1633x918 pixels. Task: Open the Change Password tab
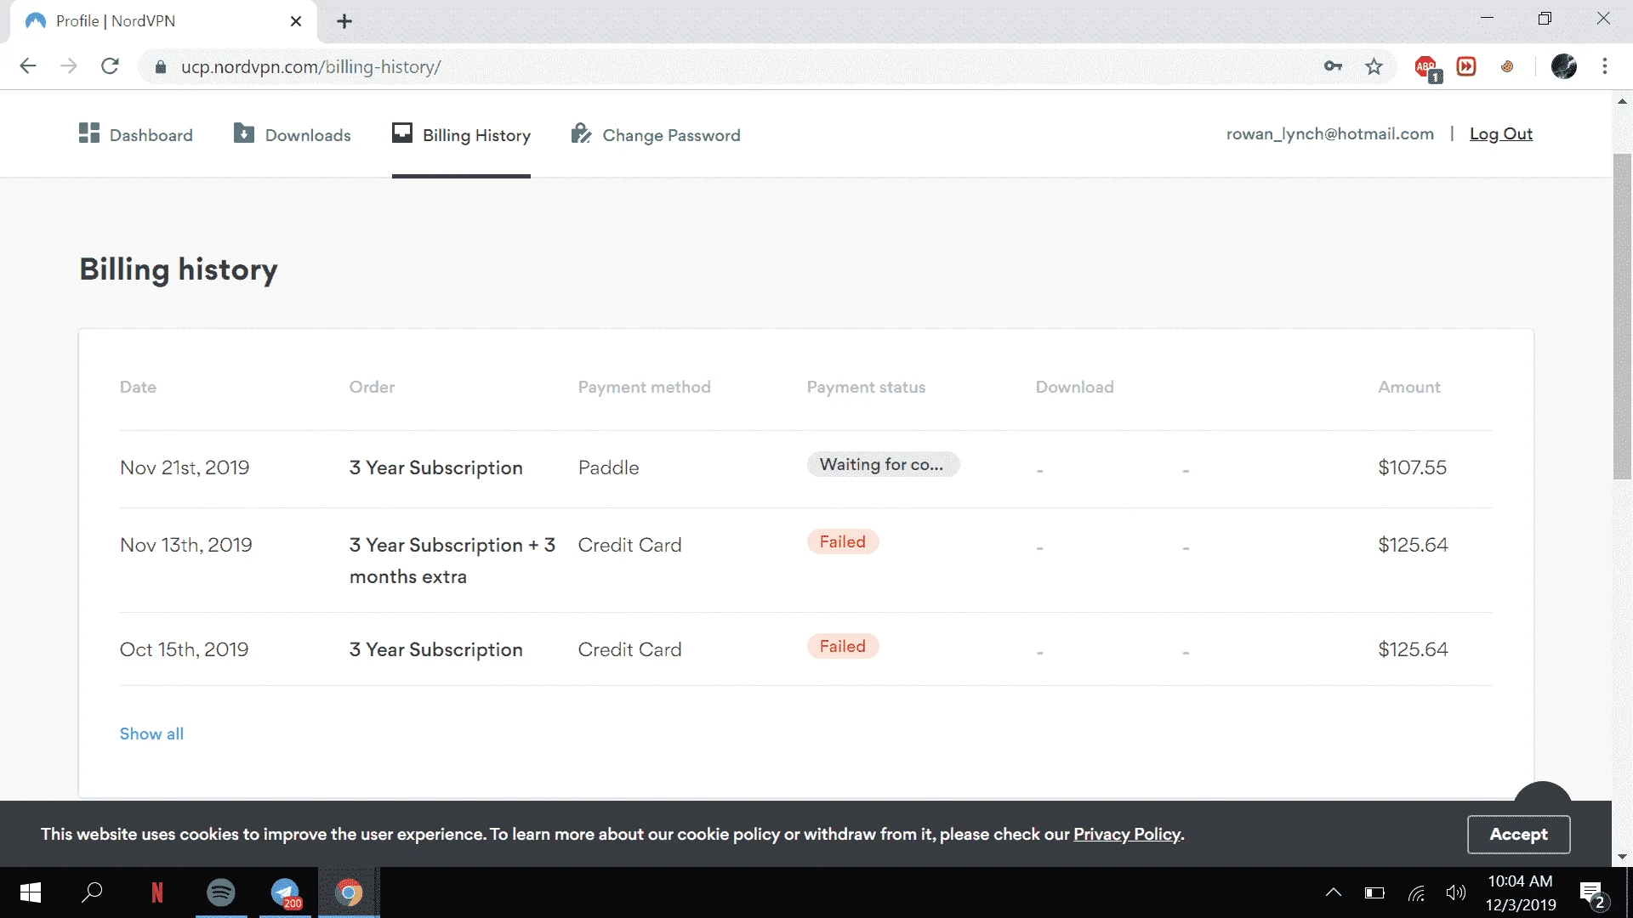tap(655, 134)
